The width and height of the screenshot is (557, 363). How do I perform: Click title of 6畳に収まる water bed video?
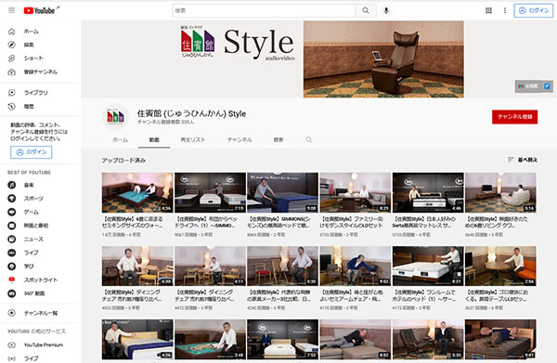tap(133, 222)
